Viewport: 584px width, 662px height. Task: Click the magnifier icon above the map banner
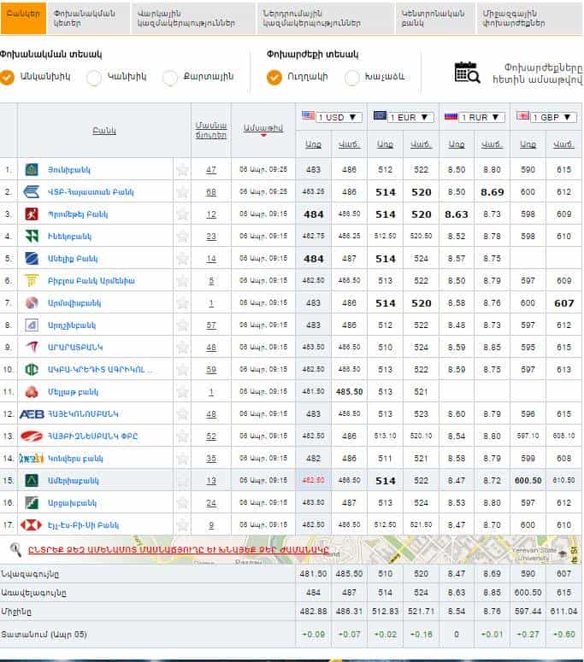click(15, 549)
